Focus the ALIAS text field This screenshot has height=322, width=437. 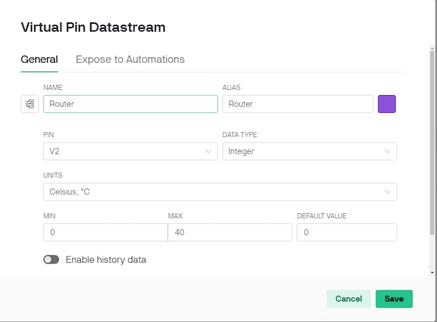297,104
